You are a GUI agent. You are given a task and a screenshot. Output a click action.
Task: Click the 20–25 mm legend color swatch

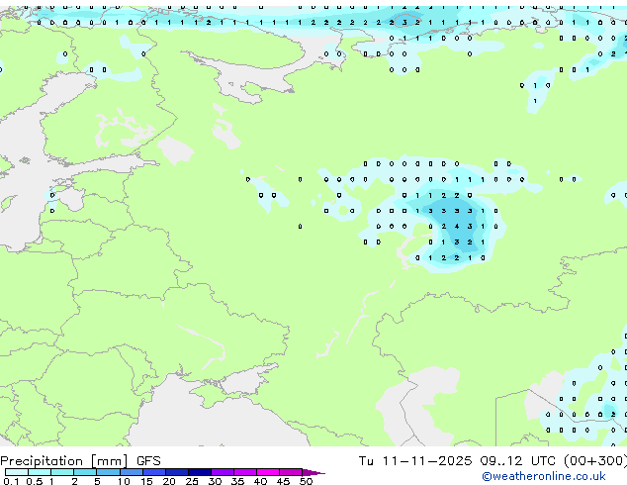pos(176,472)
